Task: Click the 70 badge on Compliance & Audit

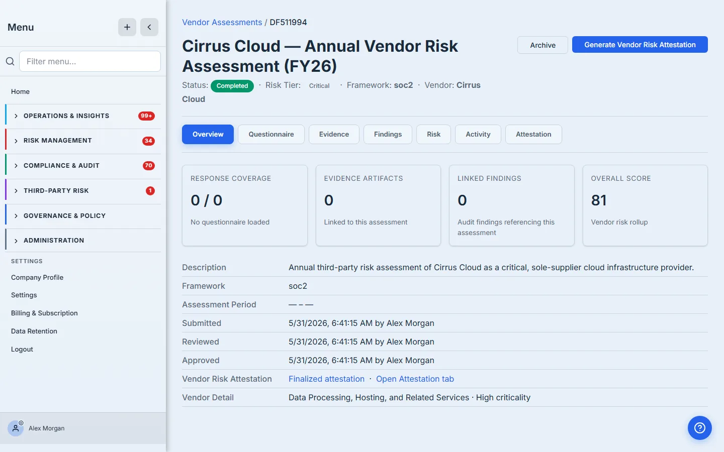Action: 149,166
